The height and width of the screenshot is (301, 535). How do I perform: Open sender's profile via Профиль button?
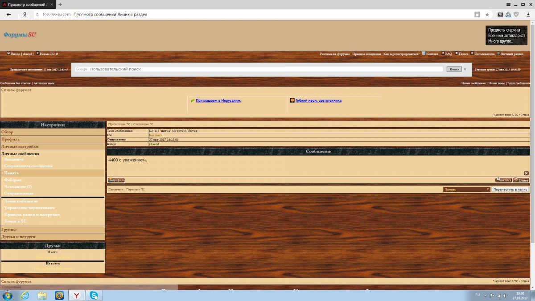pos(116,180)
